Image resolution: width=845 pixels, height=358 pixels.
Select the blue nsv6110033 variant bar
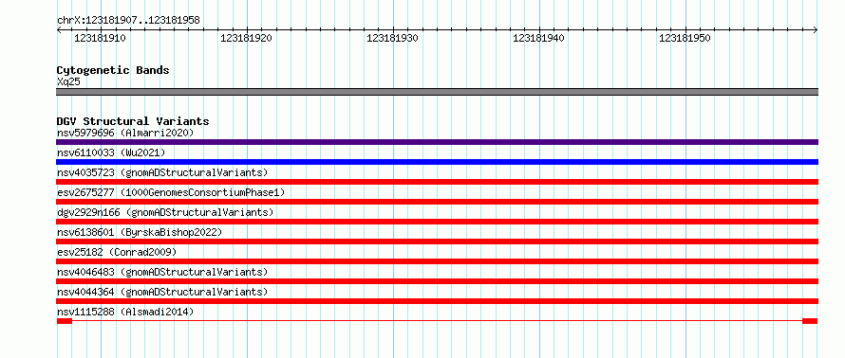[437, 162]
